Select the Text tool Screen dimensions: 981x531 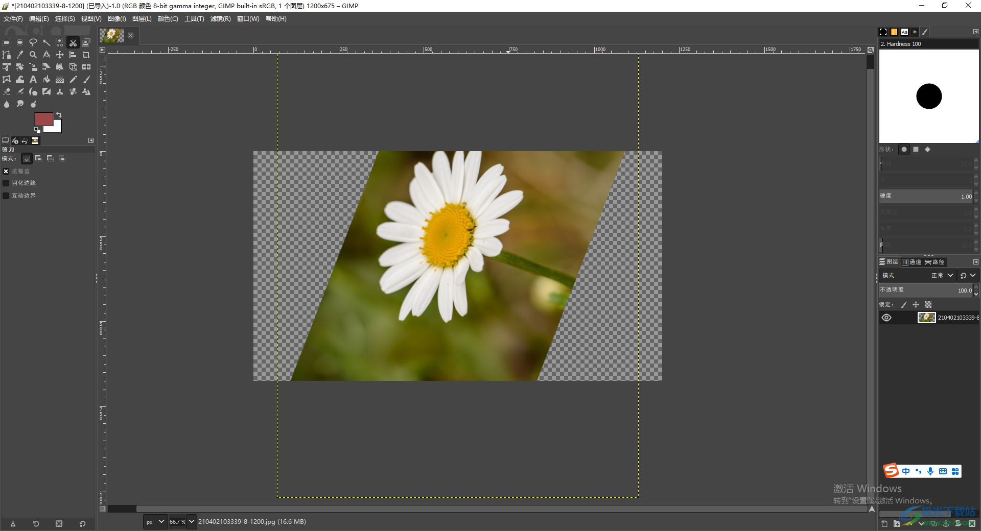33,79
